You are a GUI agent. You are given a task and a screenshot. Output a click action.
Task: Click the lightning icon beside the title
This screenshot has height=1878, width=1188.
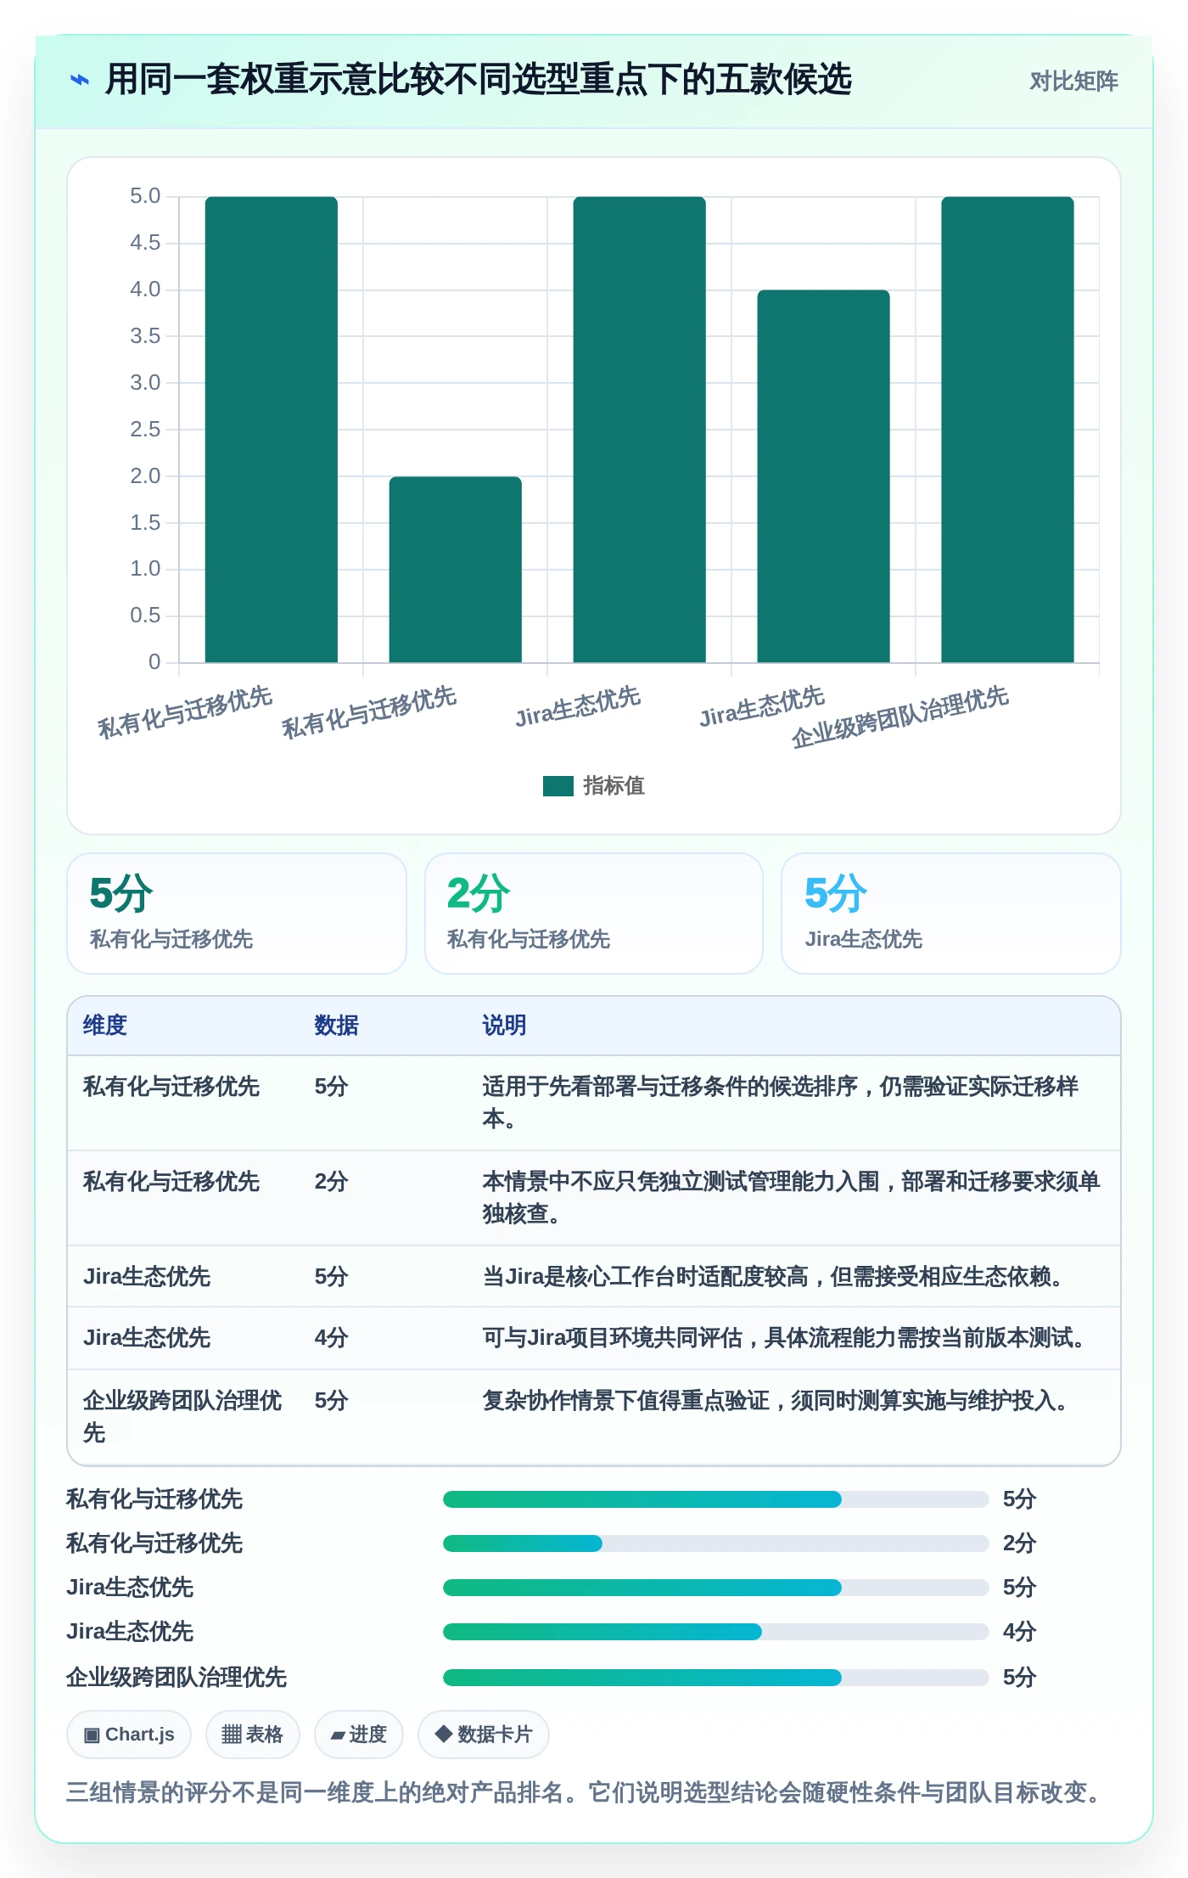click(x=79, y=81)
